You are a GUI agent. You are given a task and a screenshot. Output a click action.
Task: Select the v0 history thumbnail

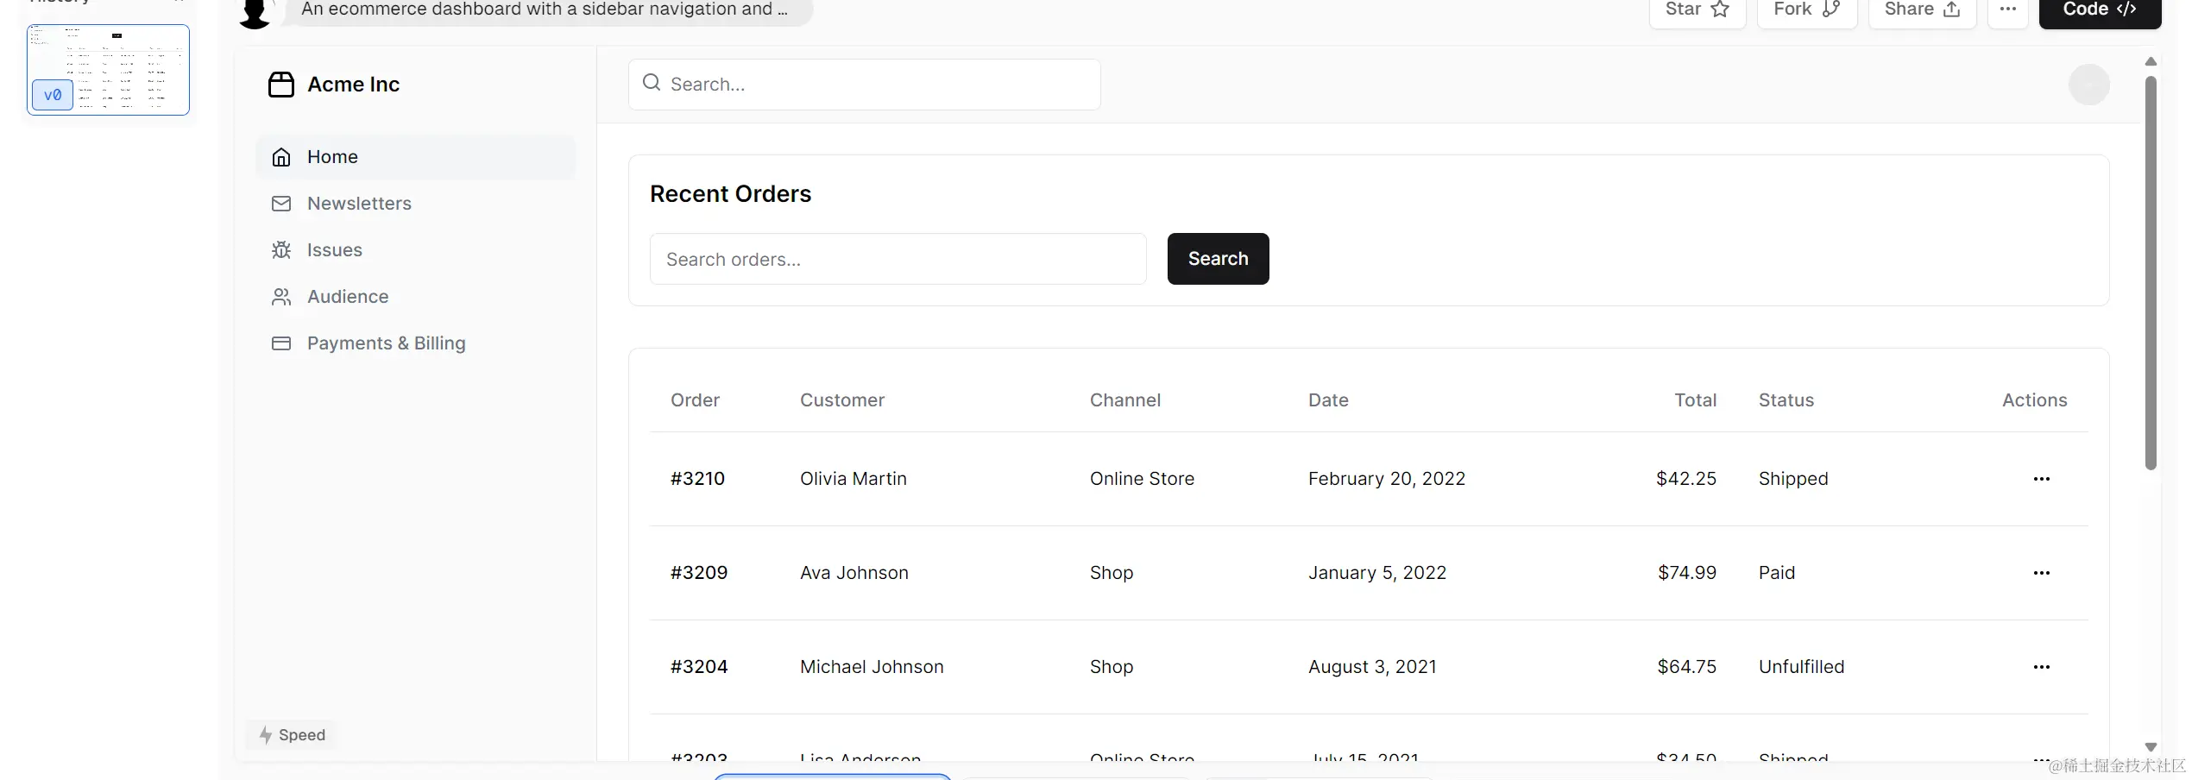coord(108,70)
